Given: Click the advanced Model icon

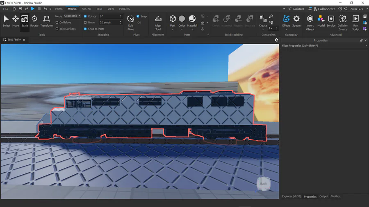Looking at the screenshot, I should (x=321, y=21).
